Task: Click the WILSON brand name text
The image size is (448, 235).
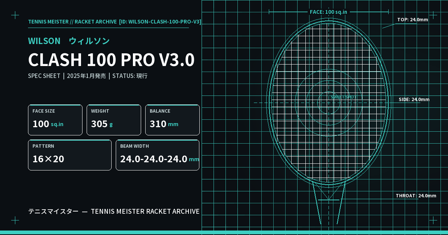Action: (x=44, y=41)
